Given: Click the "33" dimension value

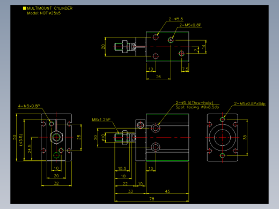Looking at the screenshot, I should click(x=130, y=191).
